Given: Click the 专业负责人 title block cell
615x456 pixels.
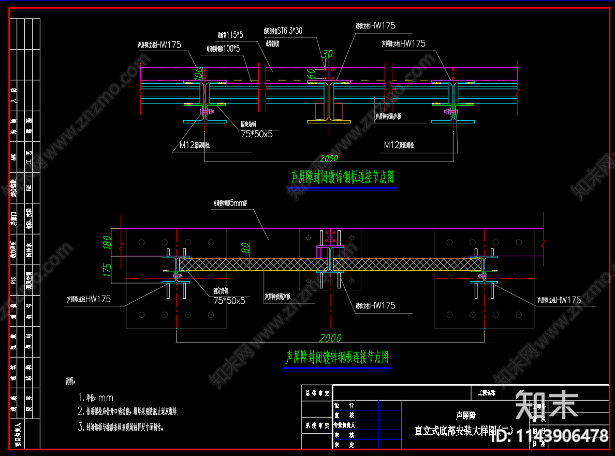Looking at the screenshot, I should click(344, 425).
